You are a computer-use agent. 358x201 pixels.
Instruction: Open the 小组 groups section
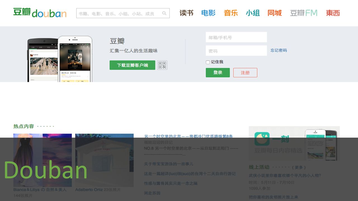[253, 13]
